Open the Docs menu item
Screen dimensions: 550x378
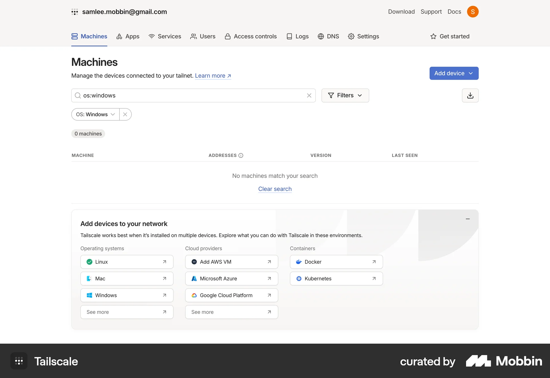454,12
